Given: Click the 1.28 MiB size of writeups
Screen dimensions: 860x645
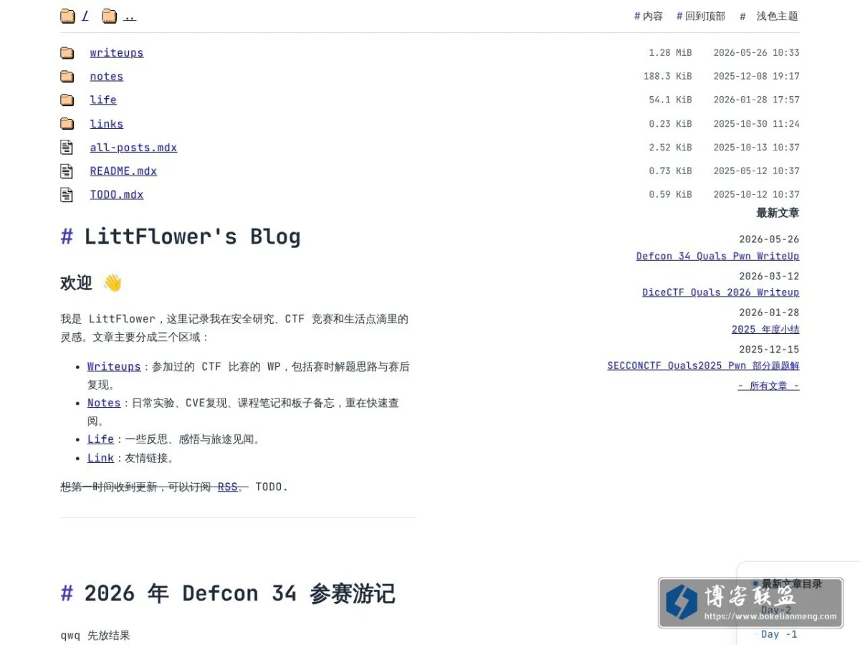Looking at the screenshot, I should pos(670,53).
